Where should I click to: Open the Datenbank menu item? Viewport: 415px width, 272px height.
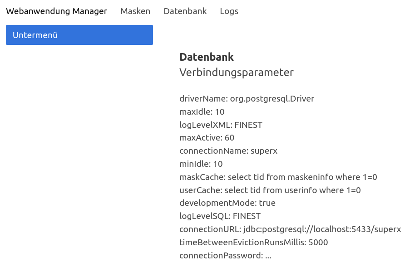tap(185, 11)
